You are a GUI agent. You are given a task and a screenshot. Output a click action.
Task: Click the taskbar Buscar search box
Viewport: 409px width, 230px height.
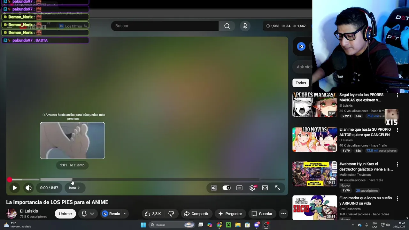point(173,225)
